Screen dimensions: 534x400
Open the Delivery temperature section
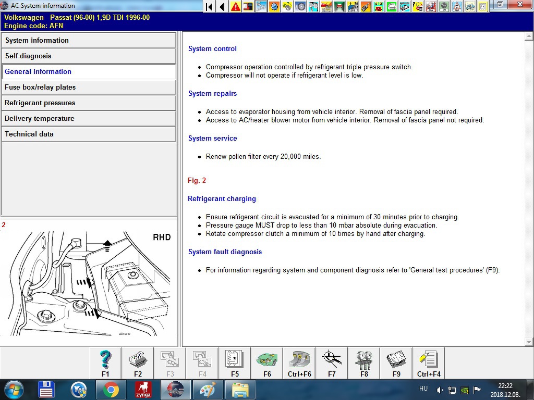coord(89,118)
